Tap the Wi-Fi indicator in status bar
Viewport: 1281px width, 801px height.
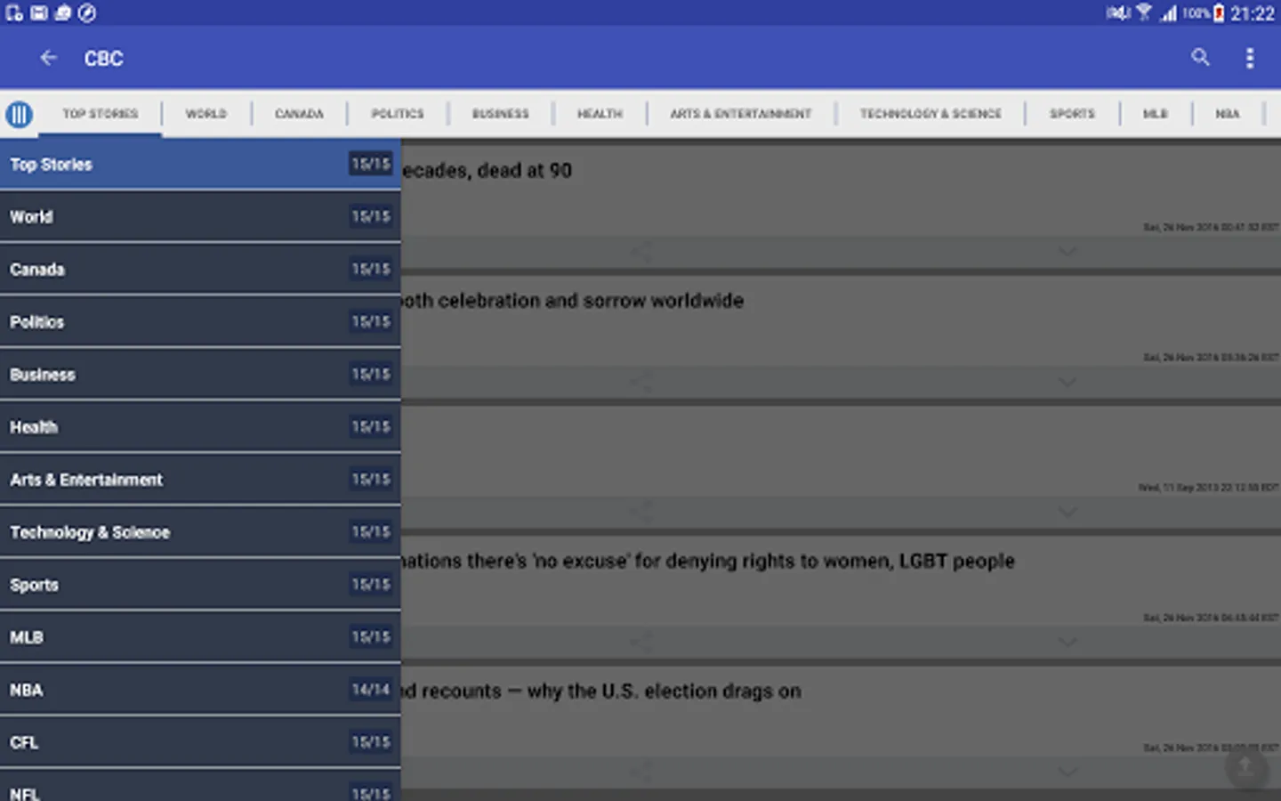(1144, 12)
